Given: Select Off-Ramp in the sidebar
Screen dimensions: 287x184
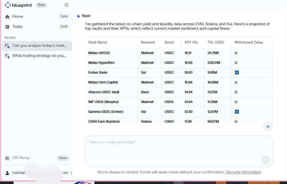Looking at the screenshot, I should pyautogui.click(x=37, y=158).
